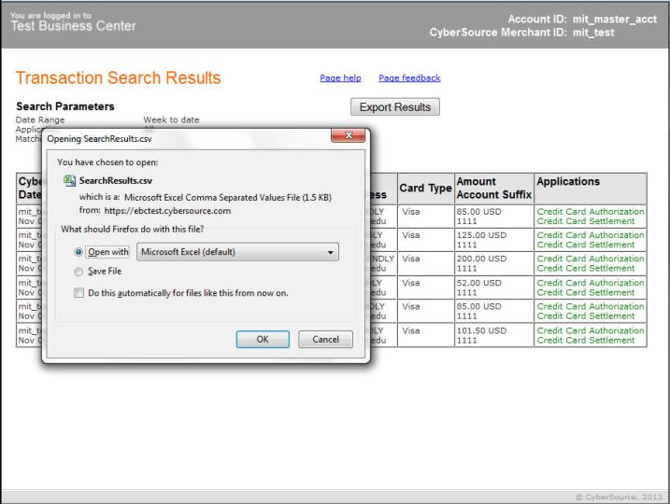
Task: Close the Opening SearchResults.csv dialog
Action: (348, 138)
